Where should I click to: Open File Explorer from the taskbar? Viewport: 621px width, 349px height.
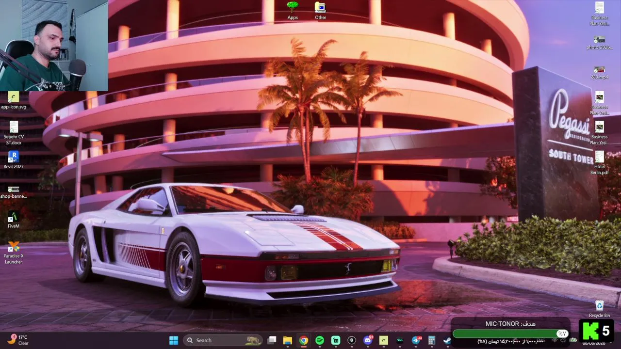tap(287, 340)
